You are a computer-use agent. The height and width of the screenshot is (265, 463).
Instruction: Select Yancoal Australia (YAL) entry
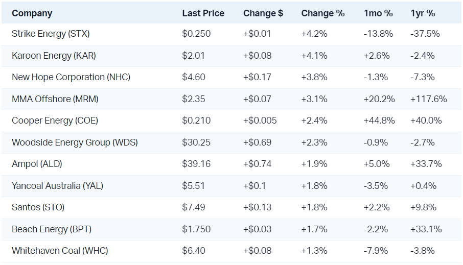(x=57, y=186)
